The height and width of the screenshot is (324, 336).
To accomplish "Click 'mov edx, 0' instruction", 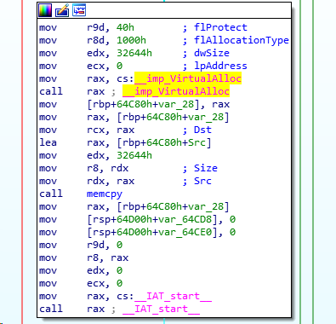I will coord(81,270).
